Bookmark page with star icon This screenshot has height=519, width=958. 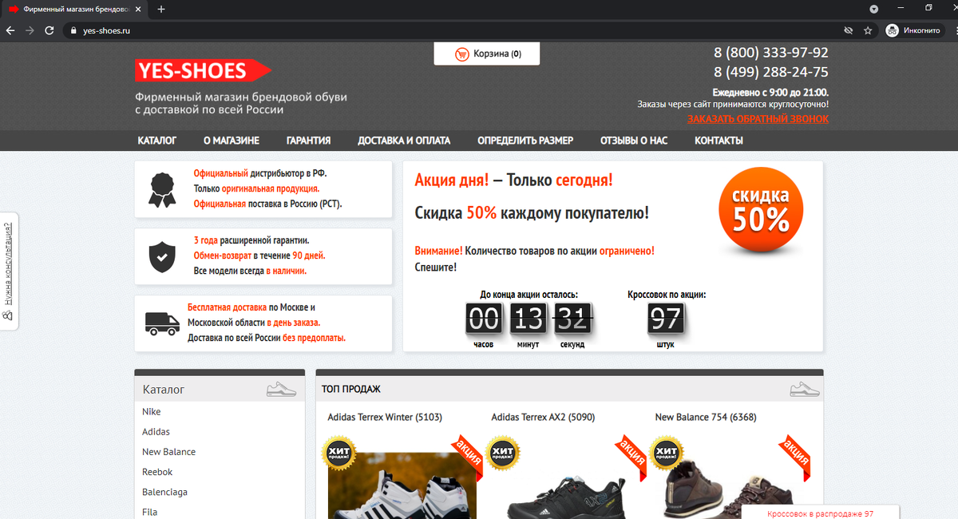click(x=868, y=30)
